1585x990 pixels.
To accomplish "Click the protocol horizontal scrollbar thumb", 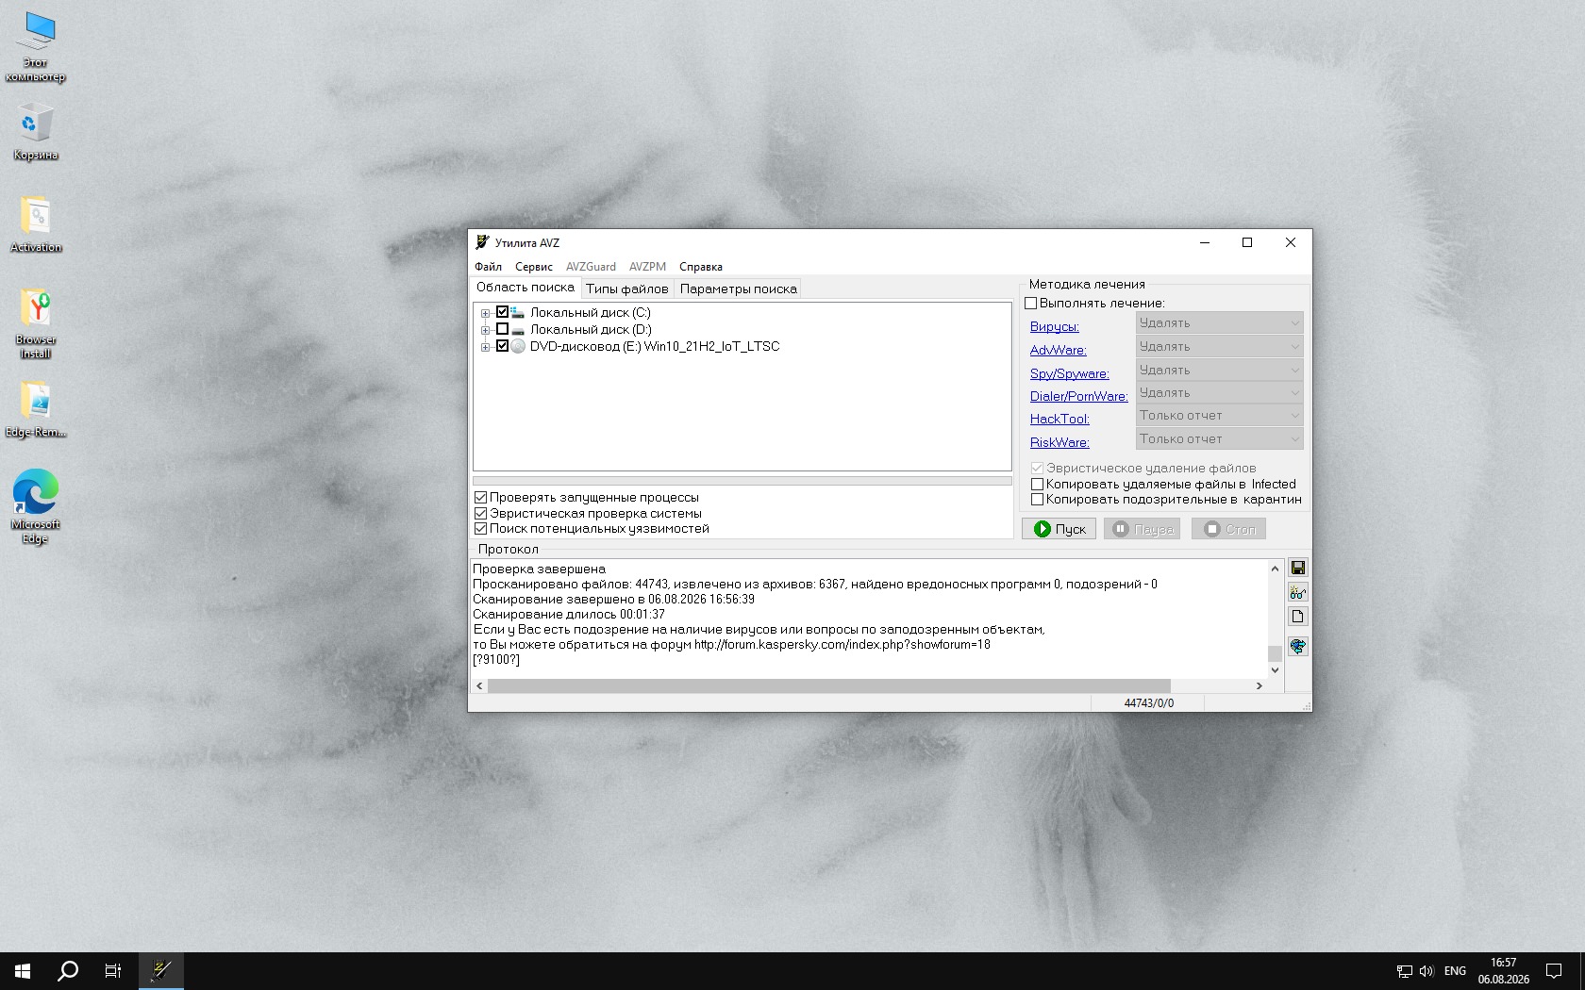I will point(829,686).
